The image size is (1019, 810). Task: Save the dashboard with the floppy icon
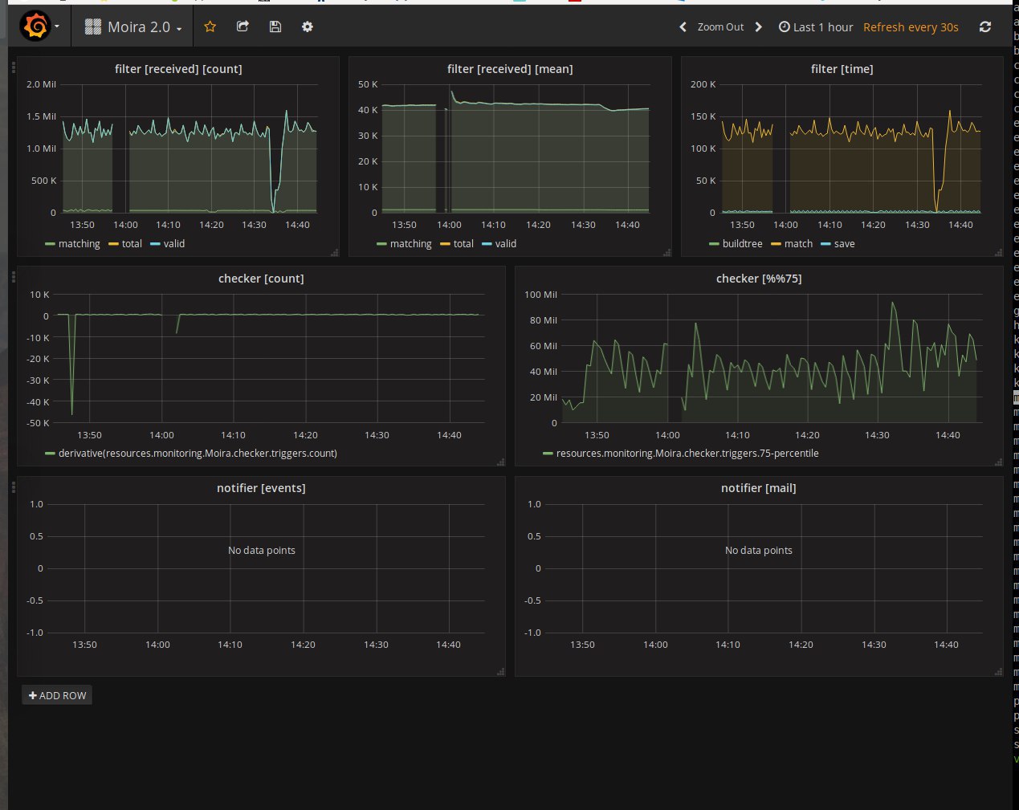(275, 26)
